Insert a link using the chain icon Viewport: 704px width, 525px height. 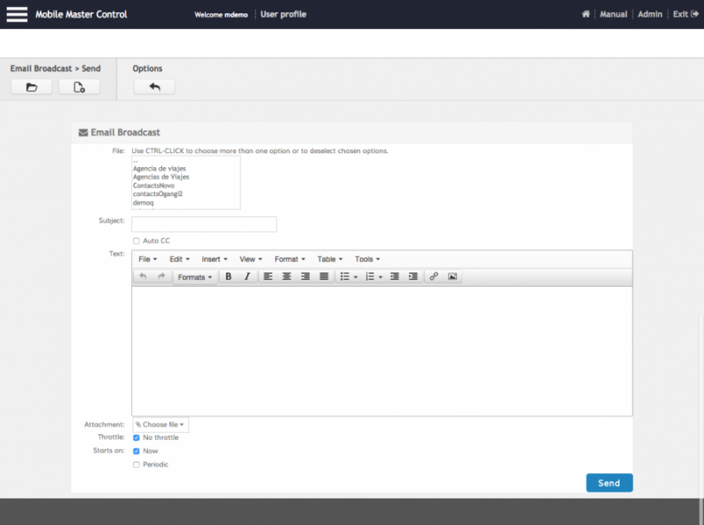434,276
